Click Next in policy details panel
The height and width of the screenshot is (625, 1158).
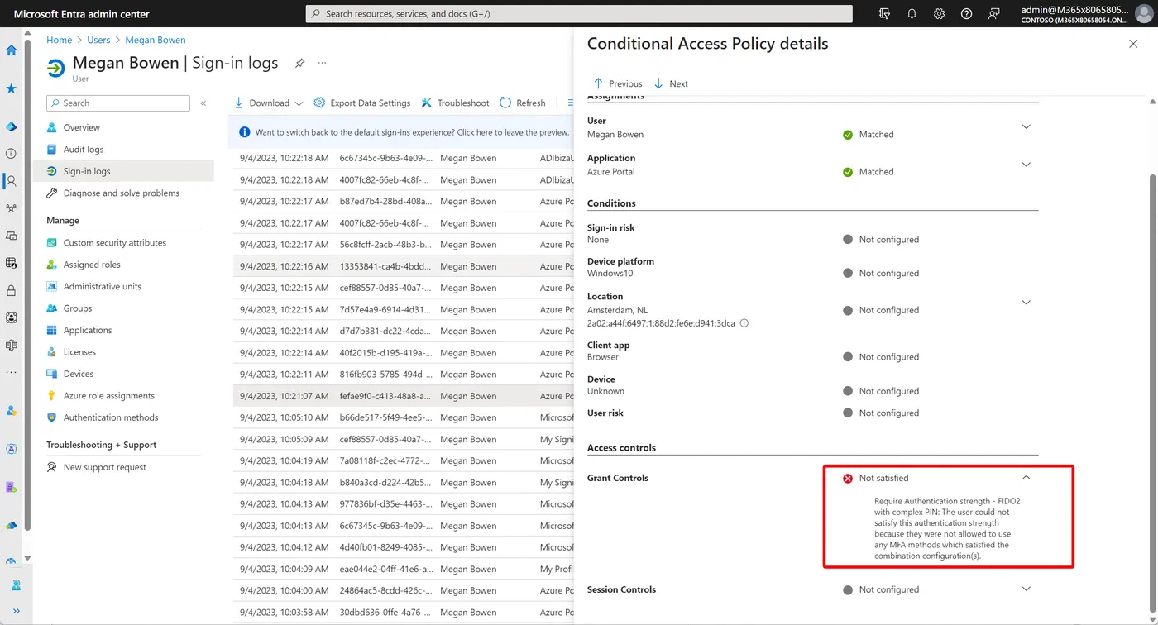[671, 83]
